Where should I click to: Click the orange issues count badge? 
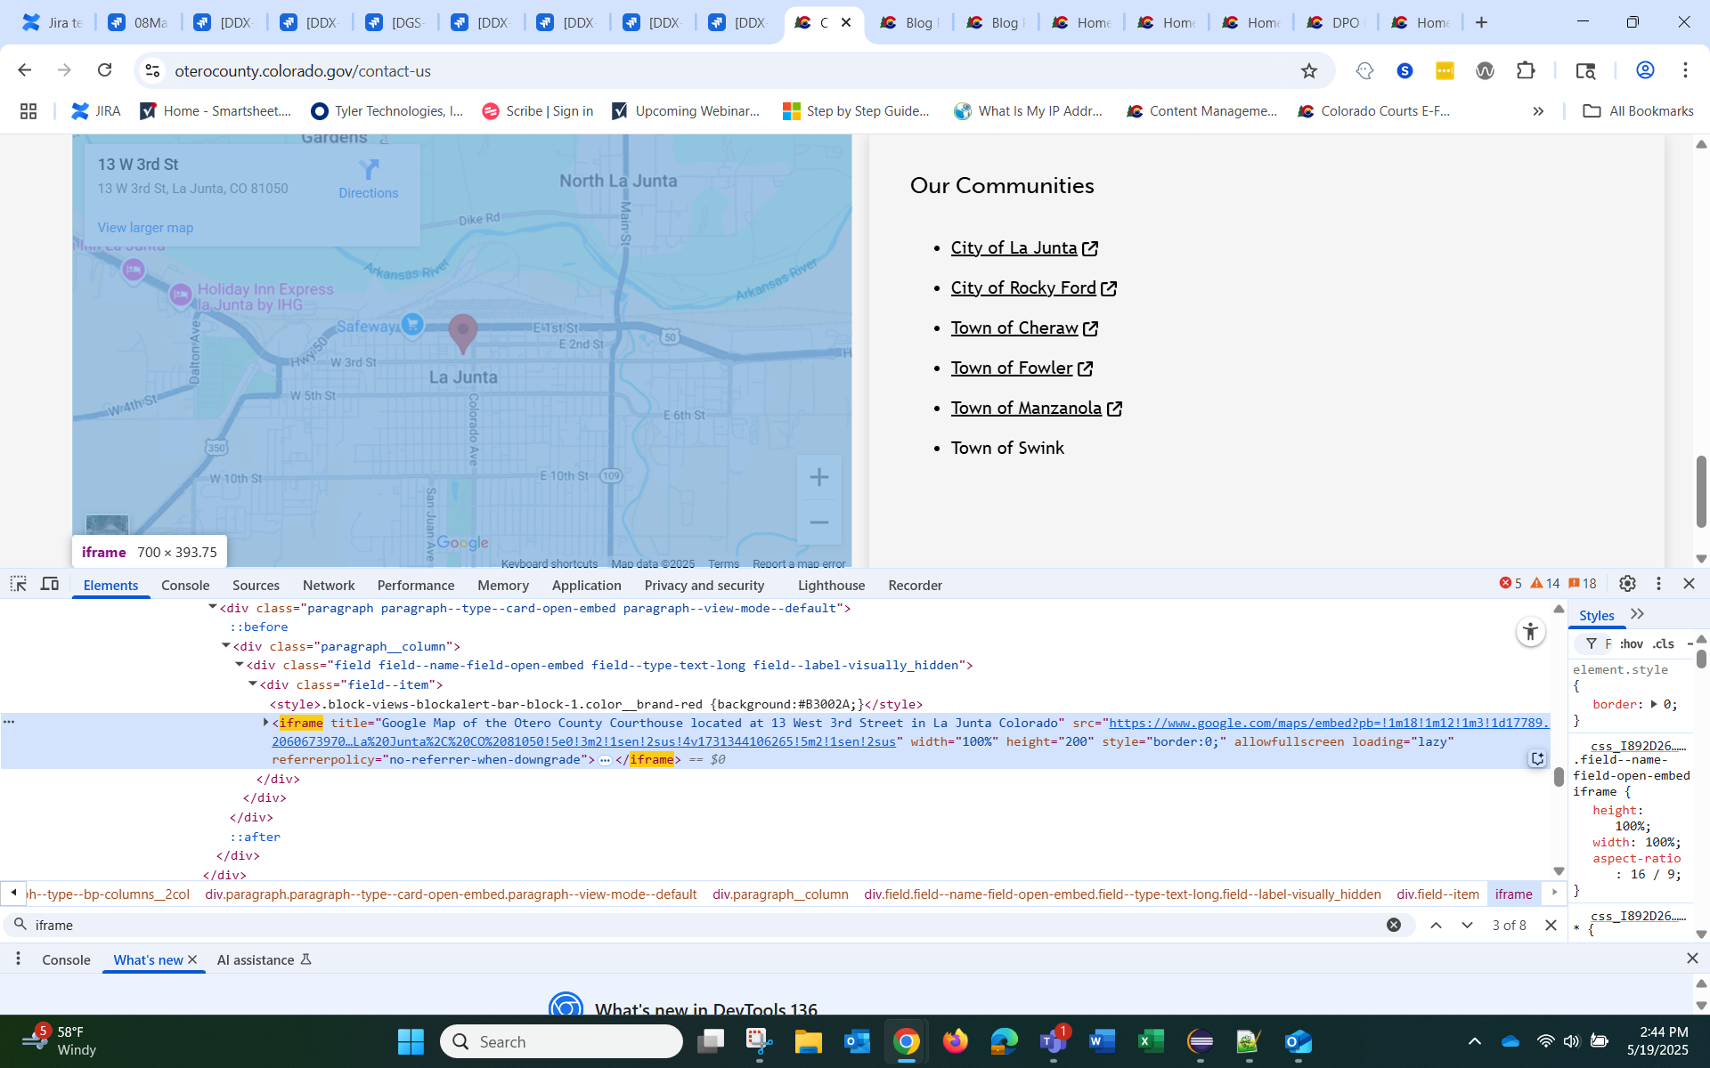point(1583,584)
